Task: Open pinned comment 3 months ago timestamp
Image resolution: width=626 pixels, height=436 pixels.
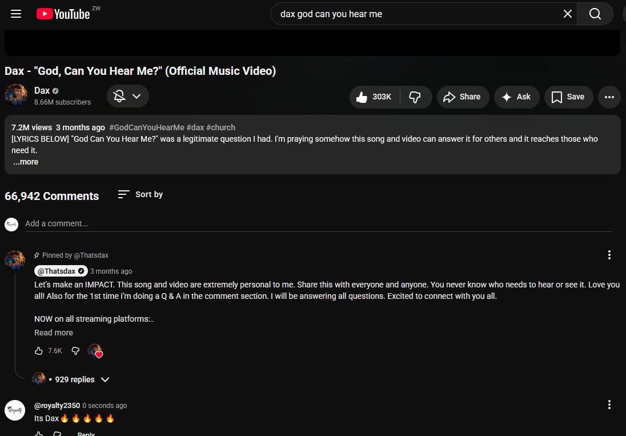Action: [111, 271]
